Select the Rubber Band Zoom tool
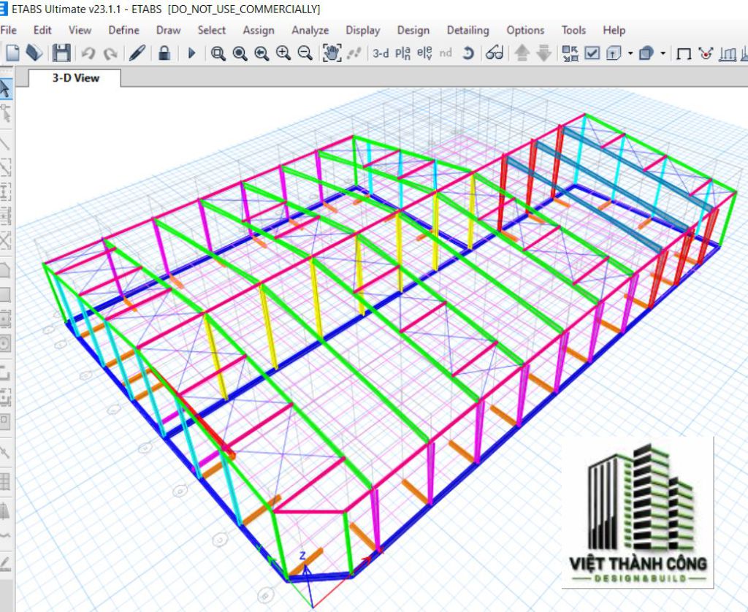Screen dimensions: 748x612 coord(218,53)
